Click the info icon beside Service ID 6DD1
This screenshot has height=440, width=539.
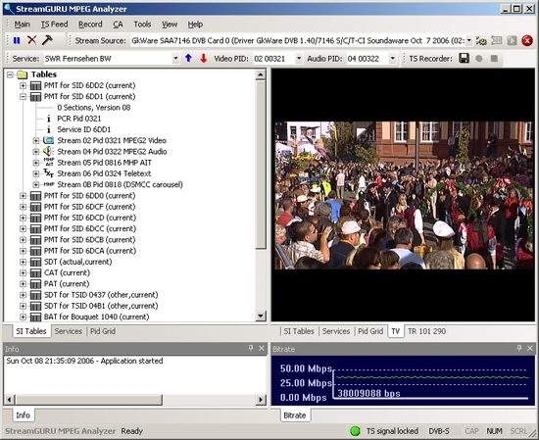48,129
